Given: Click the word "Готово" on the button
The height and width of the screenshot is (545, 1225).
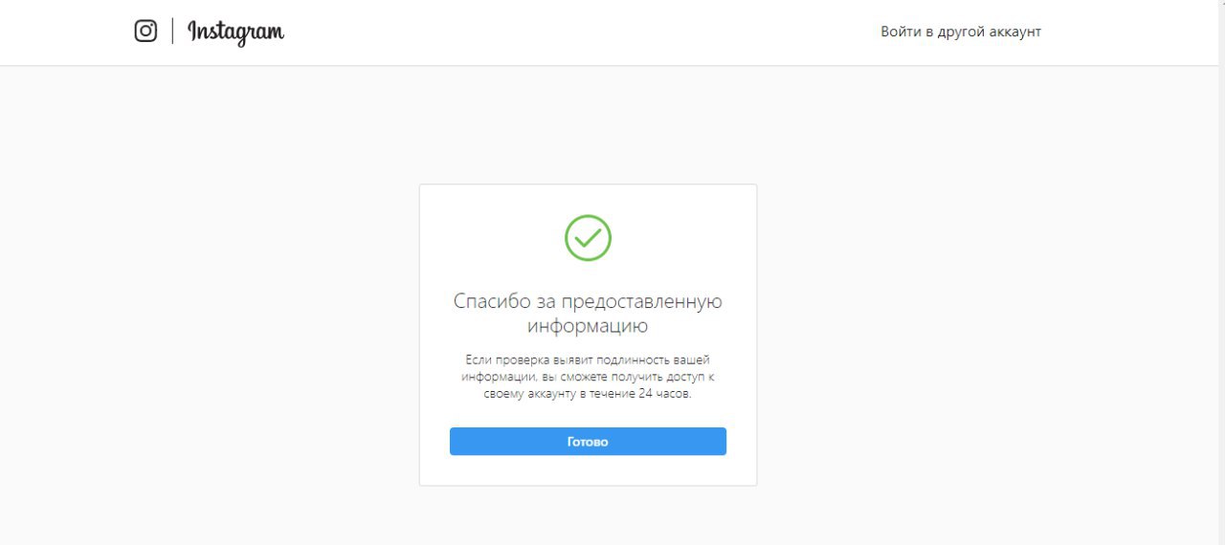Looking at the screenshot, I should pos(588,442).
